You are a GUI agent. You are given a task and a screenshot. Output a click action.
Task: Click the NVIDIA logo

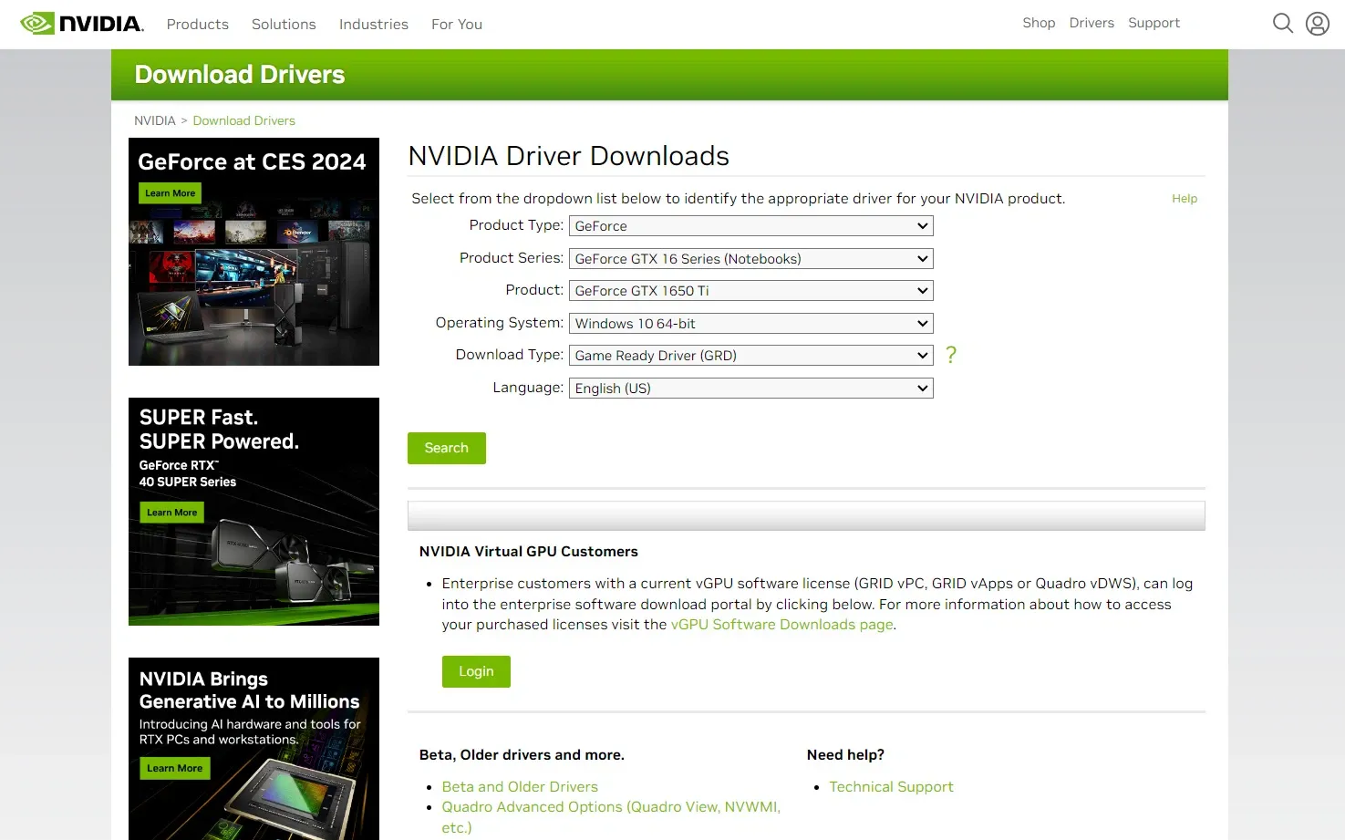tap(82, 24)
